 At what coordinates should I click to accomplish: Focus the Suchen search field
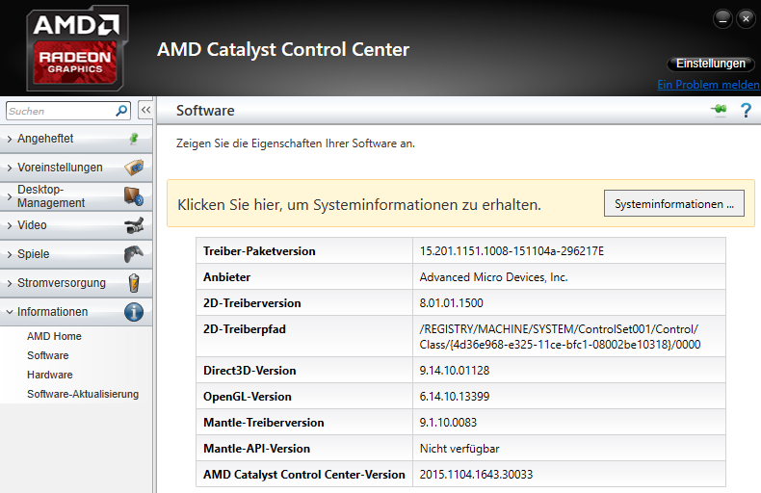(x=58, y=111)
